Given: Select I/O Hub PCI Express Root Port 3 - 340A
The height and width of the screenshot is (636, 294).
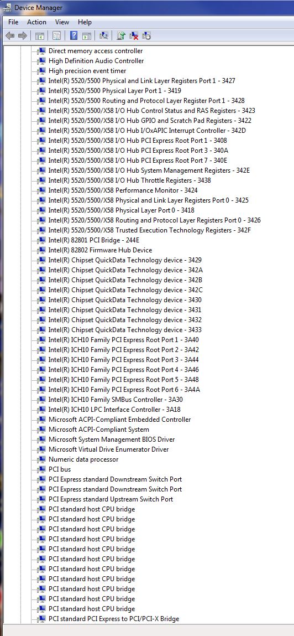Looking at the screenshot, I should tap(138, 151).
